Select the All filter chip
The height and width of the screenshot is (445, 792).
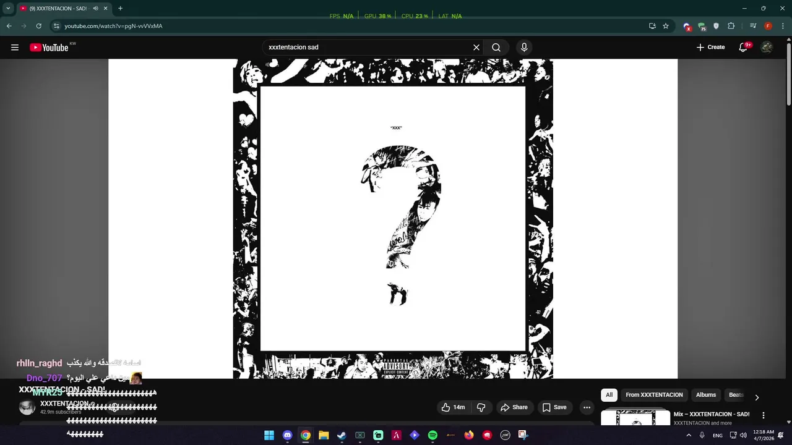click(609, 395)
